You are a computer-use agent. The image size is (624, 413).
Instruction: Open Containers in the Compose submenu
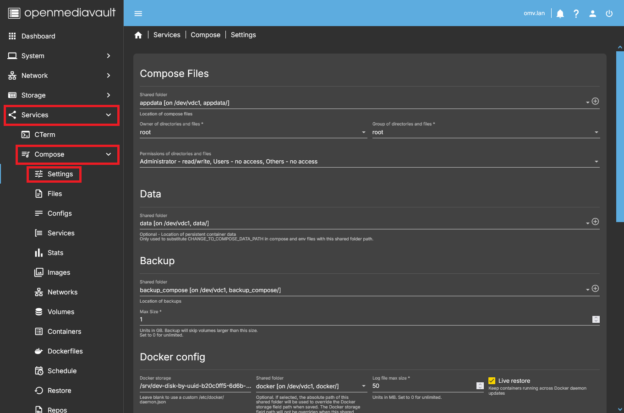point(64,331)
